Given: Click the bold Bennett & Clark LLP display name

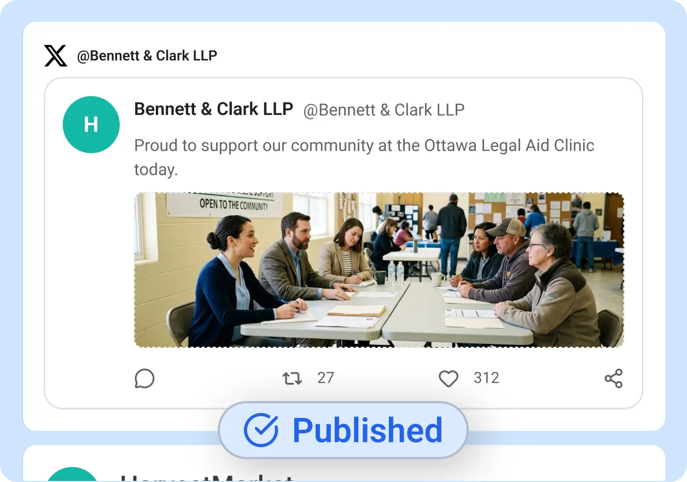Looking at the screenshot, I should [214, 109].
